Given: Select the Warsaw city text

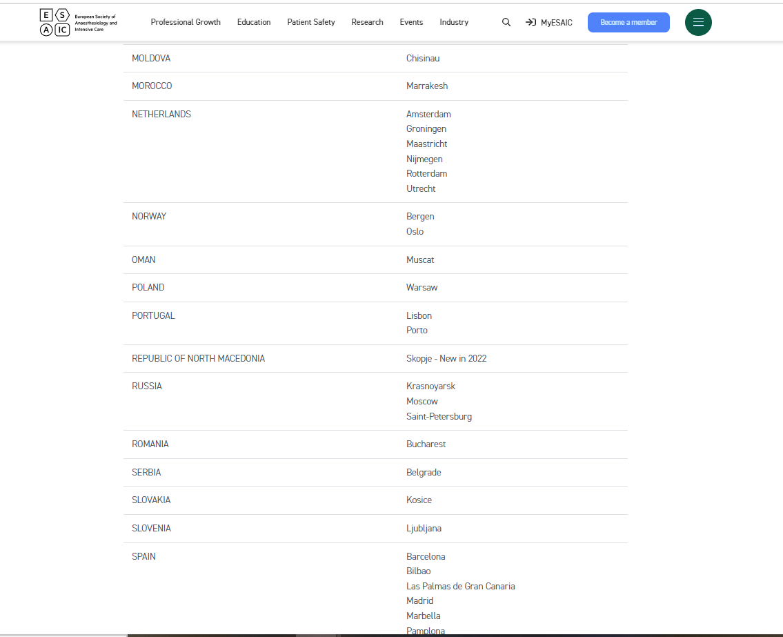Looking at the screenshot, I should 422,287.
